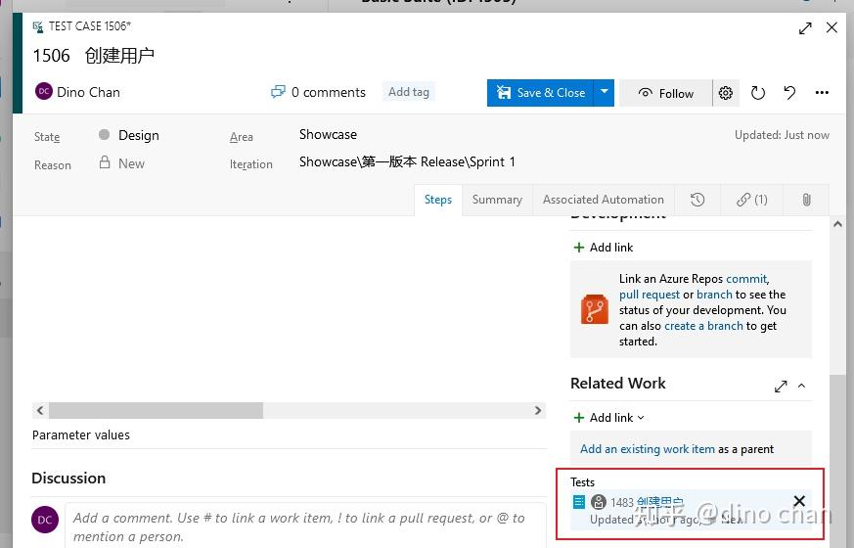The width and height of the screenshot is (854, 548).
Task: Open the History tab icon
Action: click(x=697, y=200)
